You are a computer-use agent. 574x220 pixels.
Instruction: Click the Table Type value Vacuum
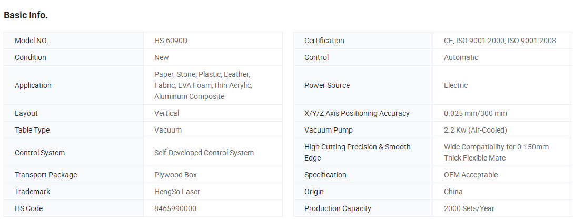tap(167, 130)
